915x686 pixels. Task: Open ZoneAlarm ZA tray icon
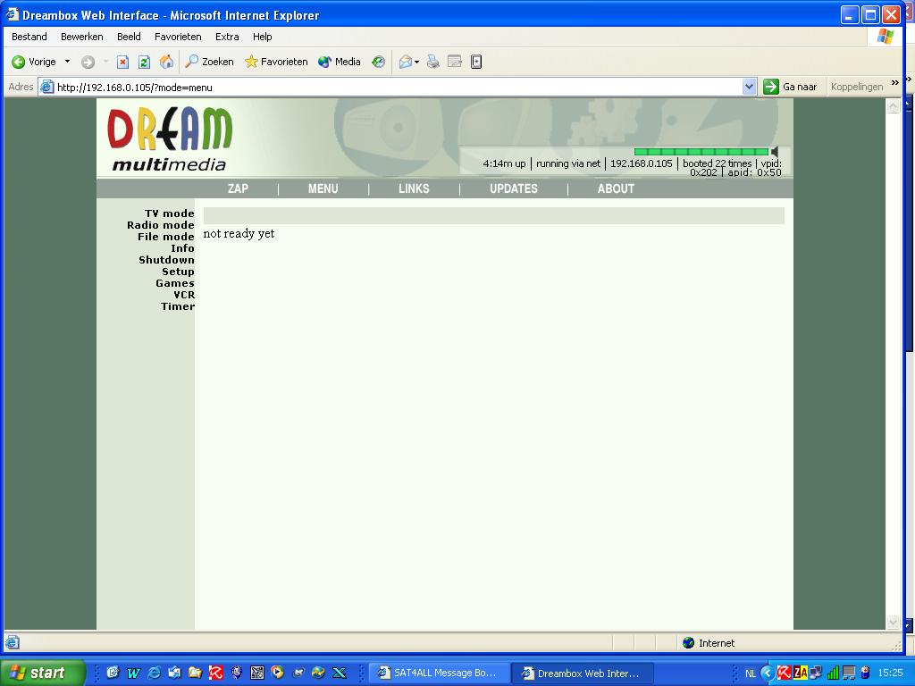coord(800,673)
